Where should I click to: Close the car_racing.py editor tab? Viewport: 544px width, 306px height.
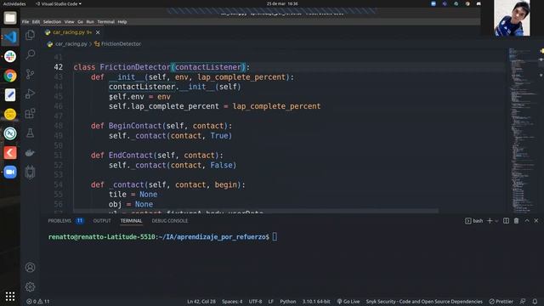pyautogui.click(x=98, y=32)
